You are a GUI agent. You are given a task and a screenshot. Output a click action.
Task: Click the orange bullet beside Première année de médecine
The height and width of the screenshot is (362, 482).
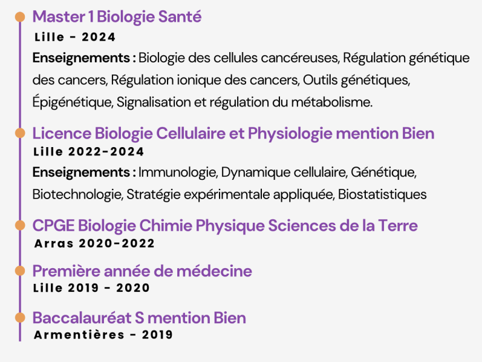click(20, 271)
